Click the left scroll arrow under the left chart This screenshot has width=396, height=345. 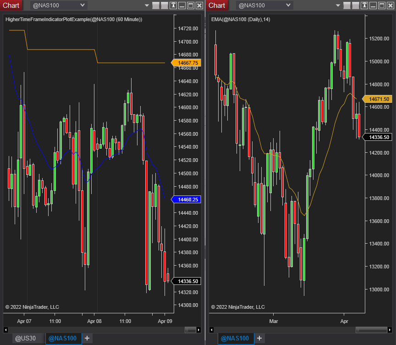point(5,329)
